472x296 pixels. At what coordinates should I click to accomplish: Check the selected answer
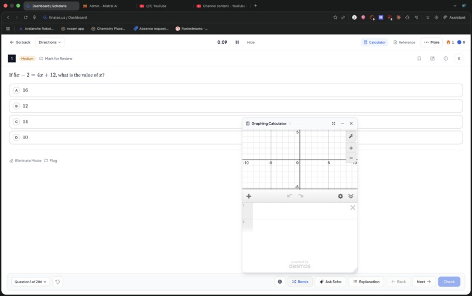click(449, 282)
